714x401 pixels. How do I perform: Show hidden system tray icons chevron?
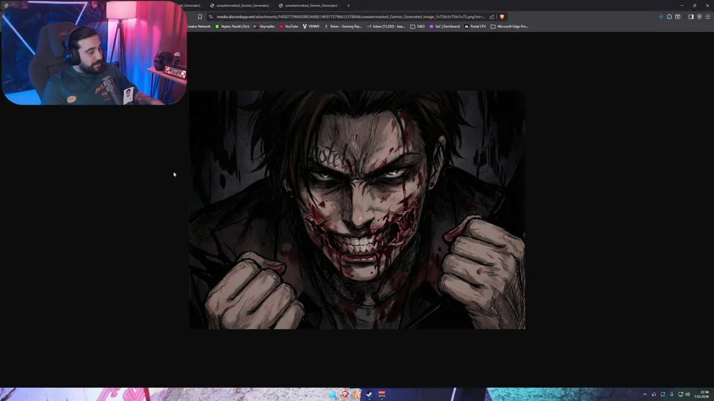tap(645, 394)
